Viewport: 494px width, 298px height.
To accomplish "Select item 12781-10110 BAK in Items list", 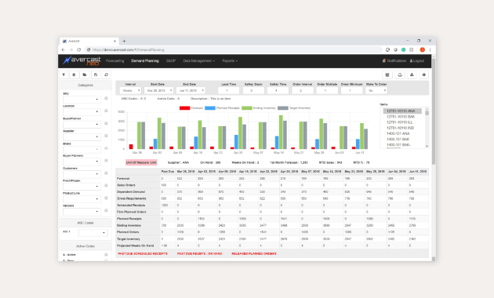I will tap(401, 117).
